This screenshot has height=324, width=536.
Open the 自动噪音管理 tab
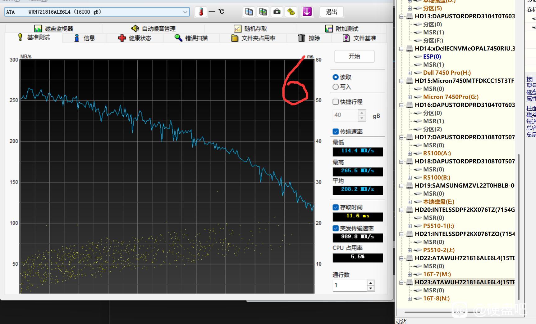(153, 29)
